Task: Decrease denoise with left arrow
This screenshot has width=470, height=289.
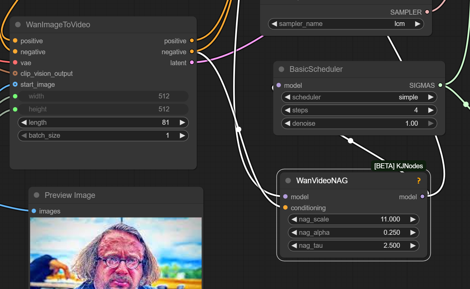Action: click(x=287, y=123)
